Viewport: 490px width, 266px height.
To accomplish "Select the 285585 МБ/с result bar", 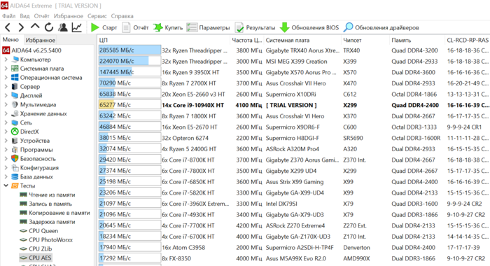I will (x=129, y=50).
